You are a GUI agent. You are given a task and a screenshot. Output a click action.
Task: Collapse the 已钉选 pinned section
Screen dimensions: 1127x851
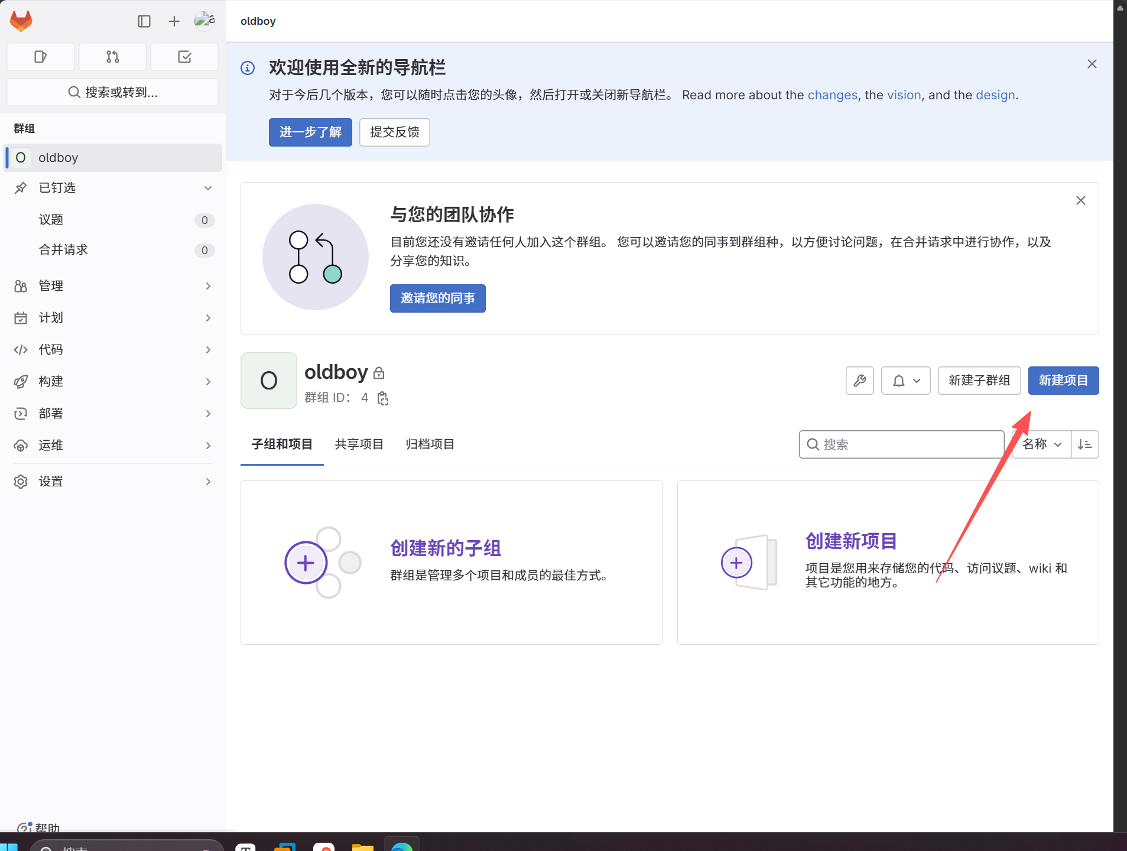click(112, 188)
